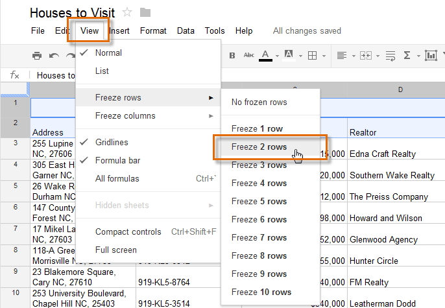Viewport: 445px width, 308px height.
Task: Choose Freeze 6 rows
Action: click(x=271, y=220)
